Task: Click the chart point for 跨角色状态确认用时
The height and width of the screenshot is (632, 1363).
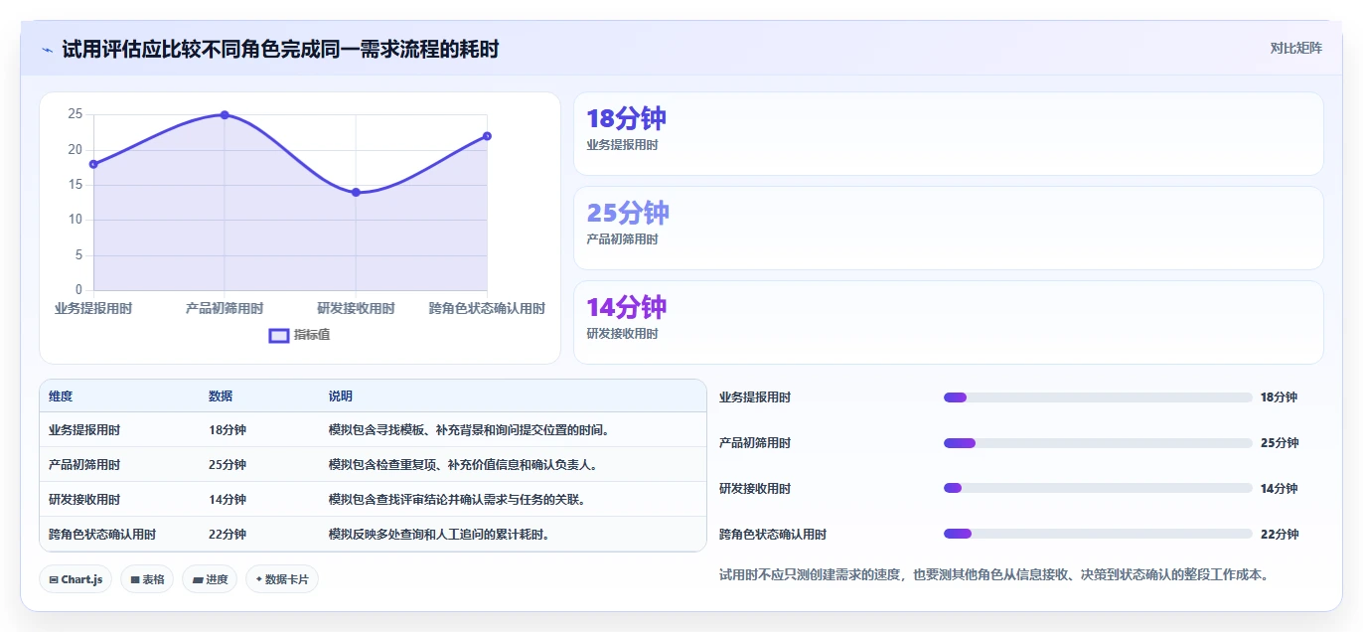Action: (487, 136)
